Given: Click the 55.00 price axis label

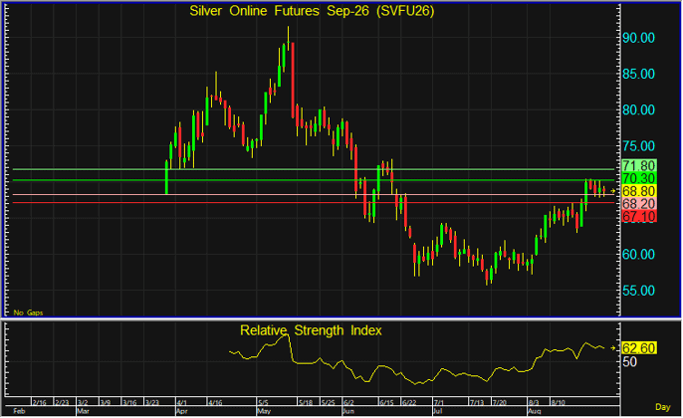Looking at the screenshot, I should (x=638, y=291).
